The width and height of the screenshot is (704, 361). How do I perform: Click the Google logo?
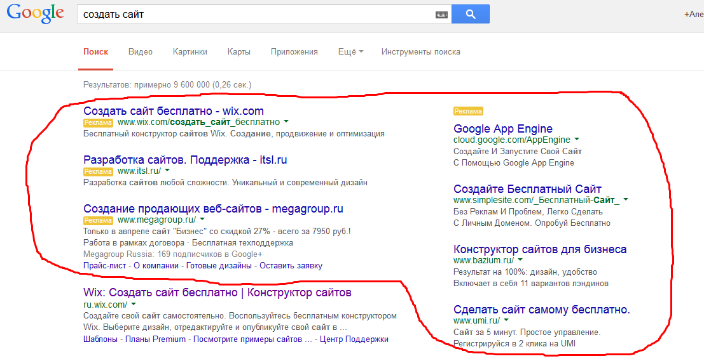pos(35,13)
